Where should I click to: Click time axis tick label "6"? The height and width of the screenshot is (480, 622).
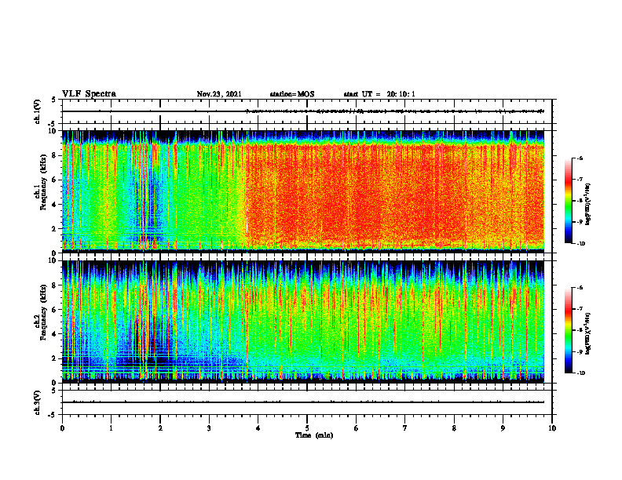[357, 428]
